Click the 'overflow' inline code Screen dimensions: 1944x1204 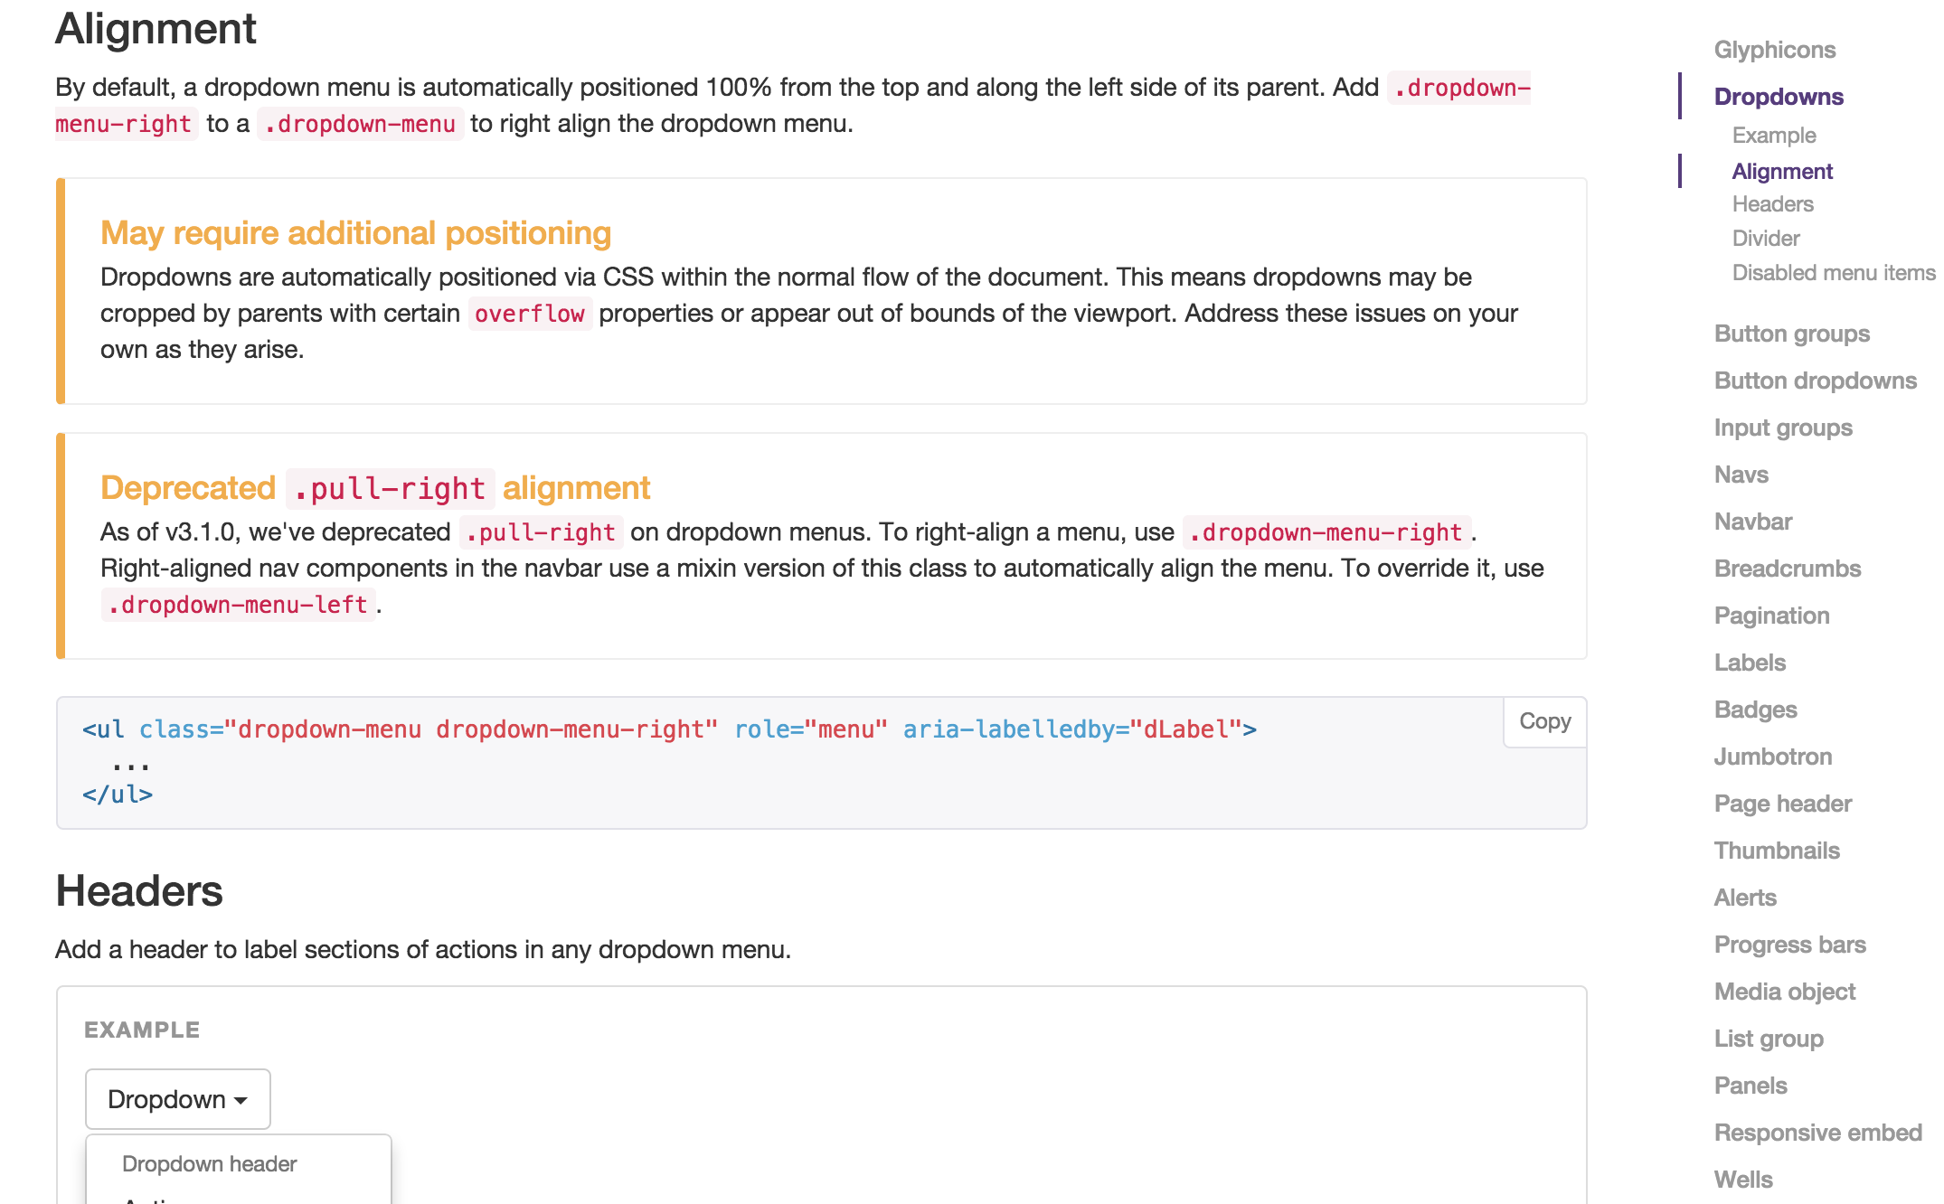tap(530, 314)
